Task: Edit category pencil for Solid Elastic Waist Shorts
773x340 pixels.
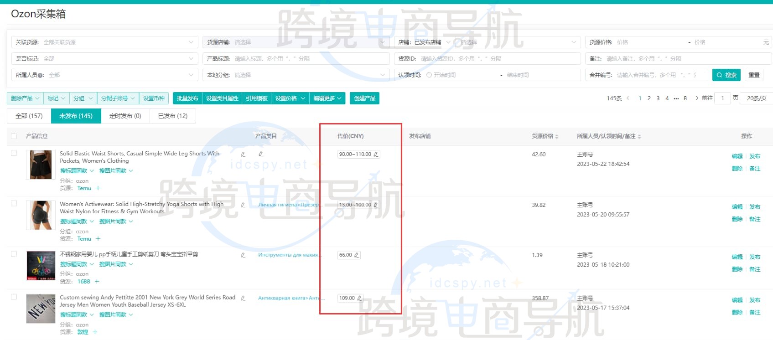Action: coord(261,154)
